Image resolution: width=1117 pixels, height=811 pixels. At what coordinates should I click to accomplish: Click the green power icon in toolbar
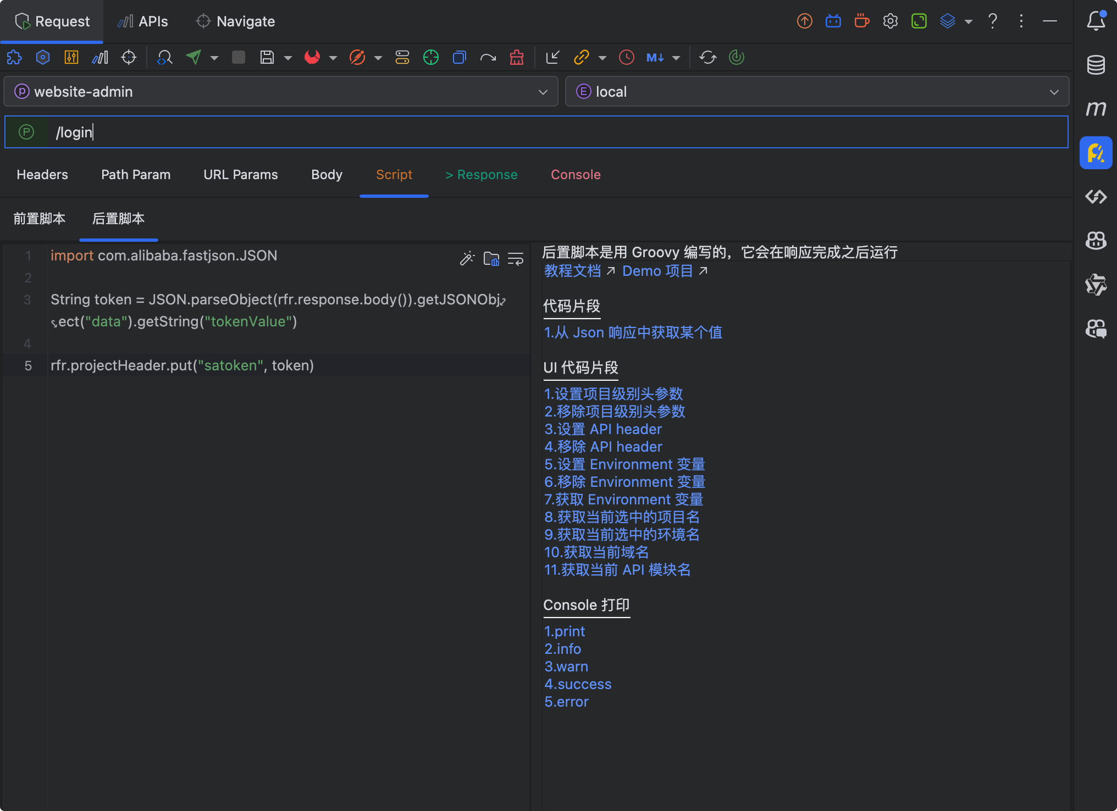click(x=737, y=57)
